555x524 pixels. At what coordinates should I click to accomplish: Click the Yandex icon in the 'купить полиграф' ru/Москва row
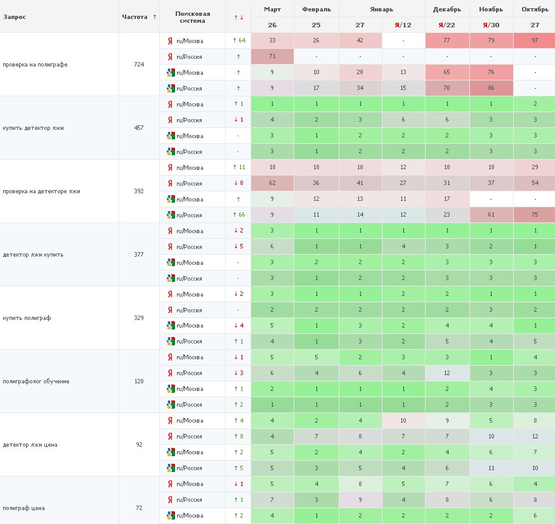[x=169, y=294]
